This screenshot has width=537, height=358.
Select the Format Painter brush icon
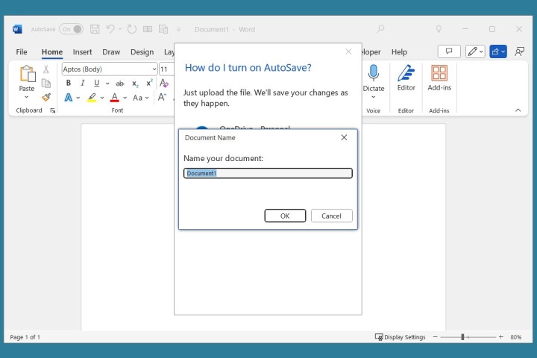coord(46,97)
